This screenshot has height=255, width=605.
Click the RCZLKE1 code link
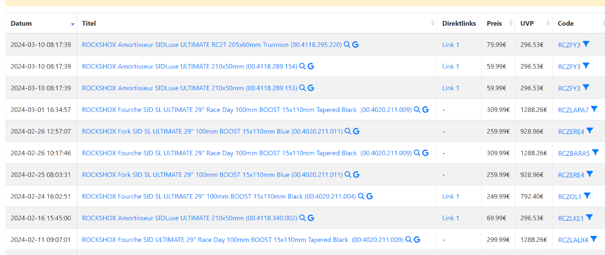tap(570, 218)
